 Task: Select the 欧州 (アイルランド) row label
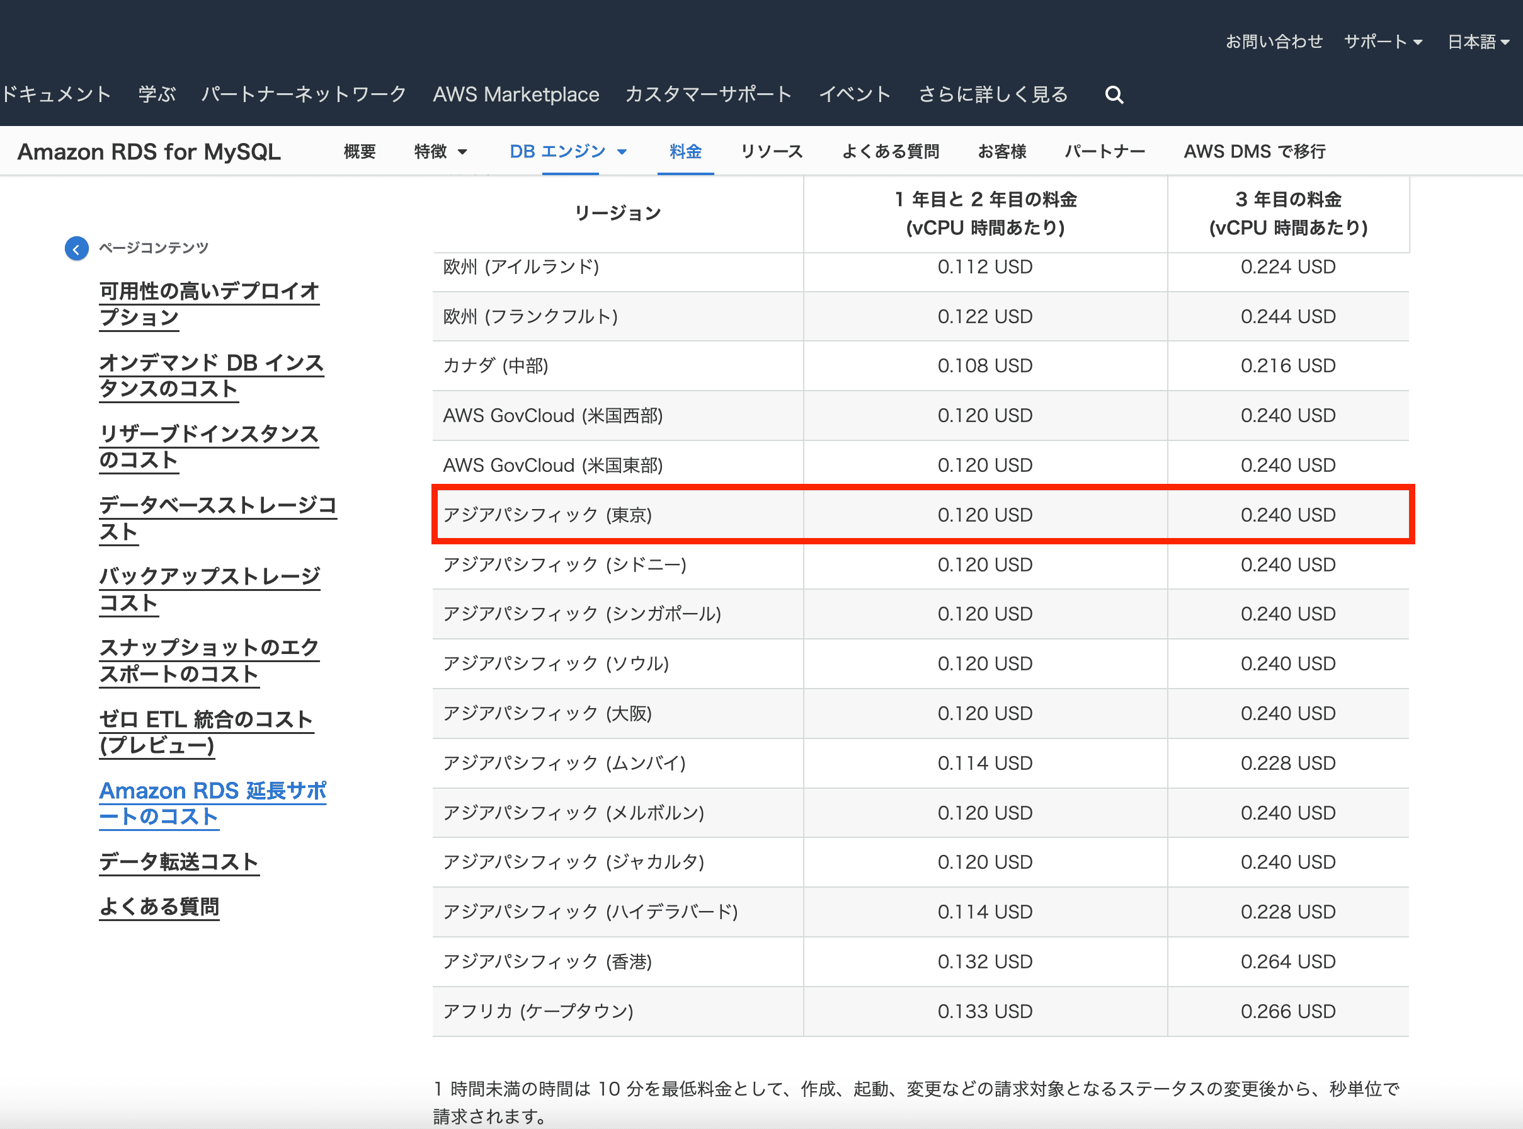521,266
